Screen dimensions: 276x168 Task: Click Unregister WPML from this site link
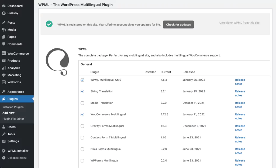[x=239, y=23]
